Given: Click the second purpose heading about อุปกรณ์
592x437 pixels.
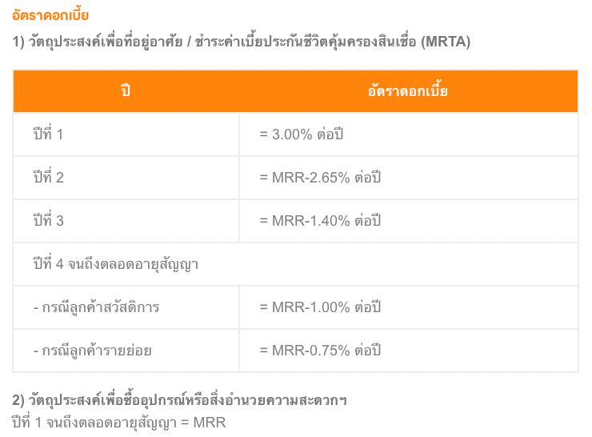Looking at the screenshot, I should pos(179,399).
